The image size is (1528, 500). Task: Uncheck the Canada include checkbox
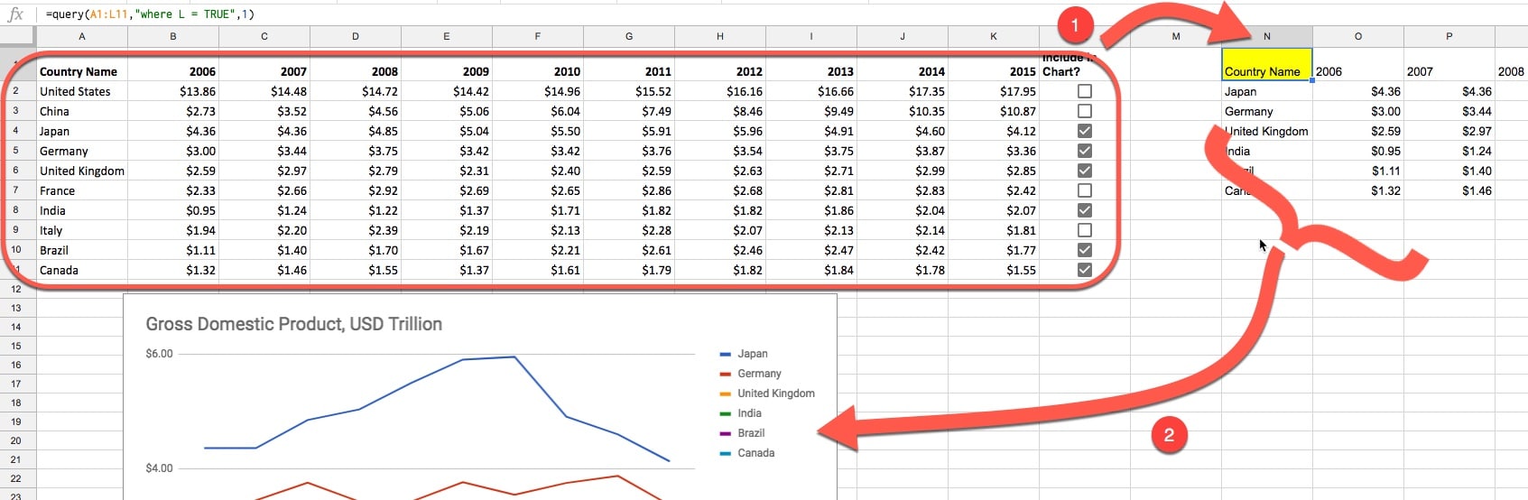[1085, 270]
